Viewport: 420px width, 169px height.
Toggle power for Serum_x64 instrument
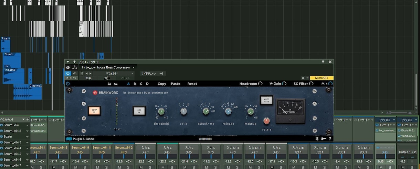(x=2, y=125)
